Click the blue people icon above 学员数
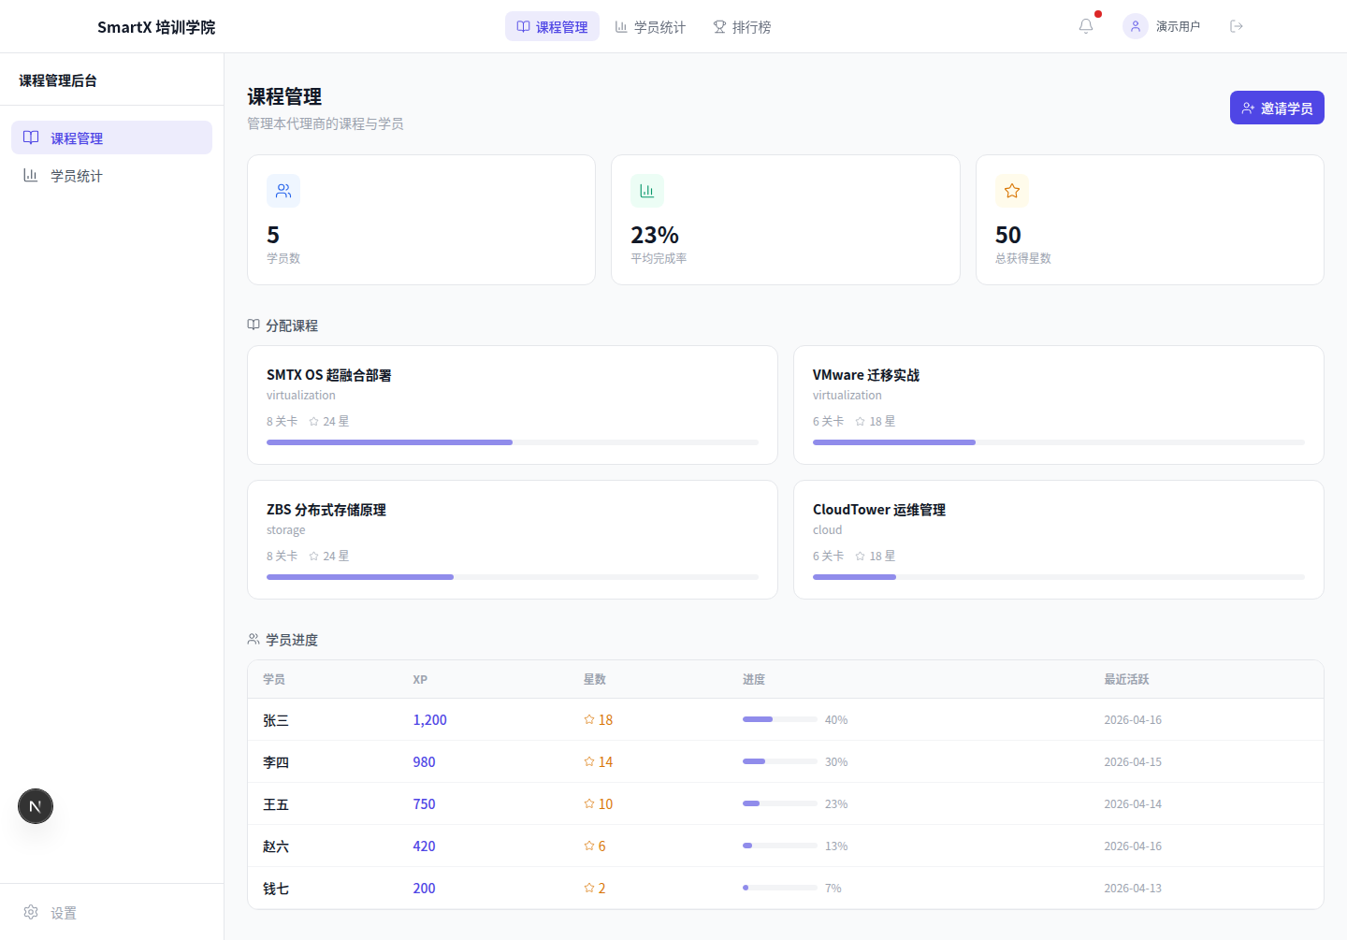 click(283, 191)
